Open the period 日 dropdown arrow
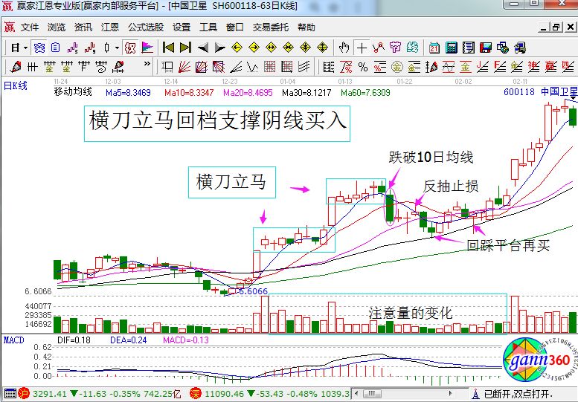Image resolution: width=578 pixels, height=402 pixels. 25,48
